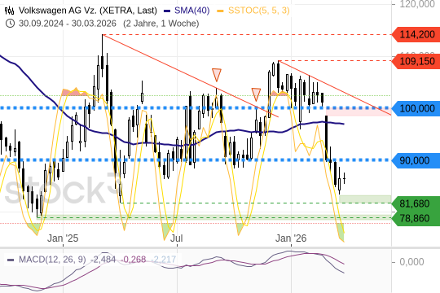Click the pink resistance zone below 100,000
The image size is (440, 293).
[x=359, y=112]
